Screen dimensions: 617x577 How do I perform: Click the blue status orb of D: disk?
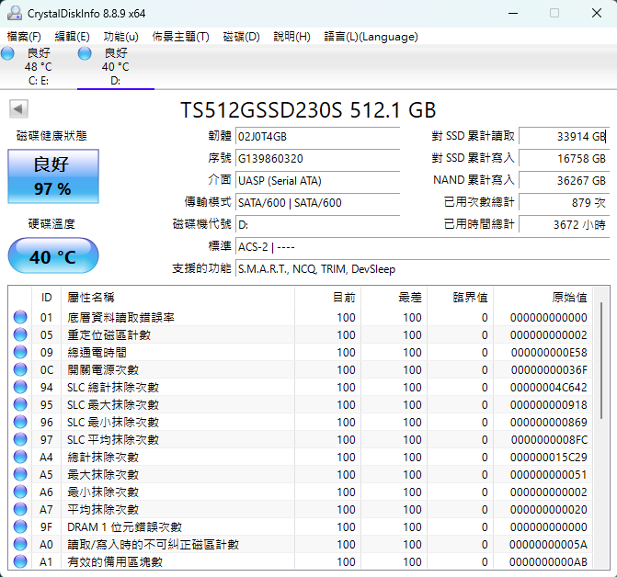pyautogui.click(x=85, y=53)
